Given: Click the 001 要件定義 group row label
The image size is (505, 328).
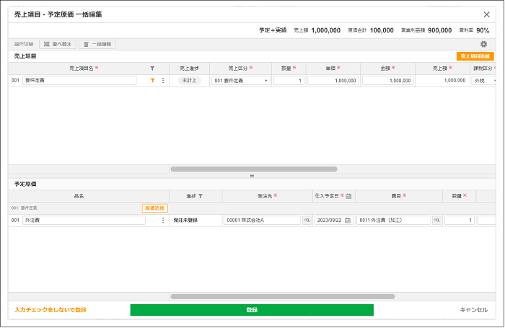Looking at the screenshot, I should coord(24,208).
